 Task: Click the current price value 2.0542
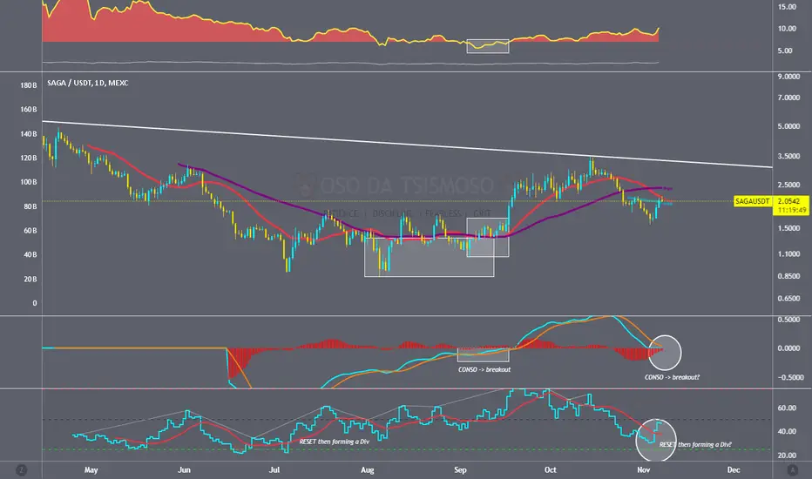click(789, 201)
